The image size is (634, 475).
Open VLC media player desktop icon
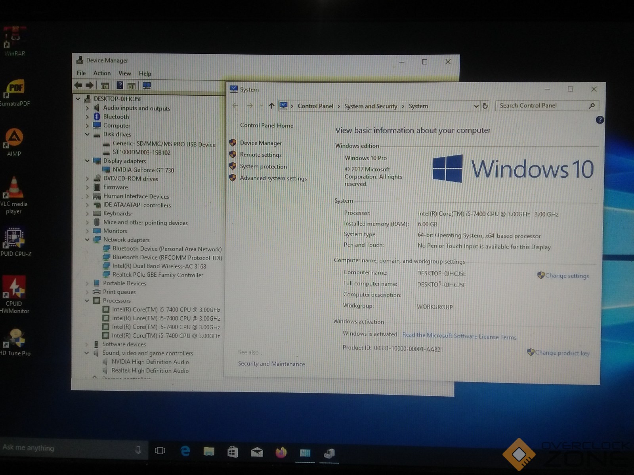coord(14,195)
